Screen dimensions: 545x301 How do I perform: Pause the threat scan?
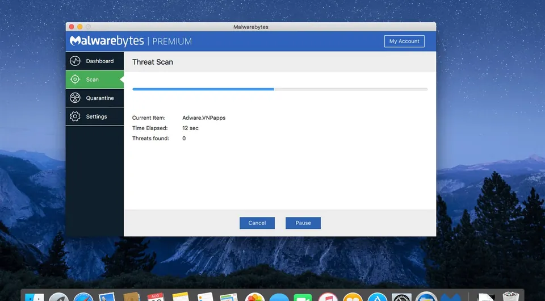pyautogui.click(x=303, y=223)
